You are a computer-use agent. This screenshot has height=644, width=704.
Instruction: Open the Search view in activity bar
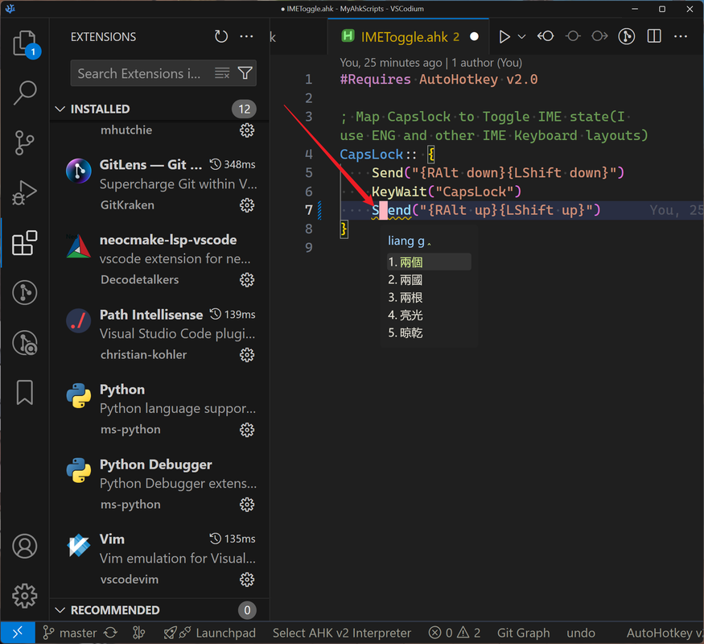click(25, 93)
